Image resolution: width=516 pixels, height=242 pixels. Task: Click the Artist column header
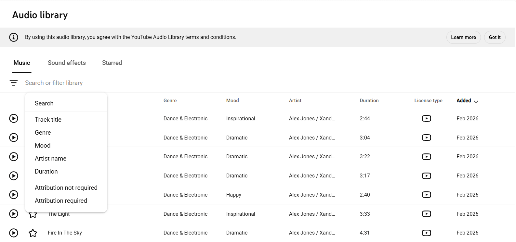pyautogui.click(x=295, y=101)
